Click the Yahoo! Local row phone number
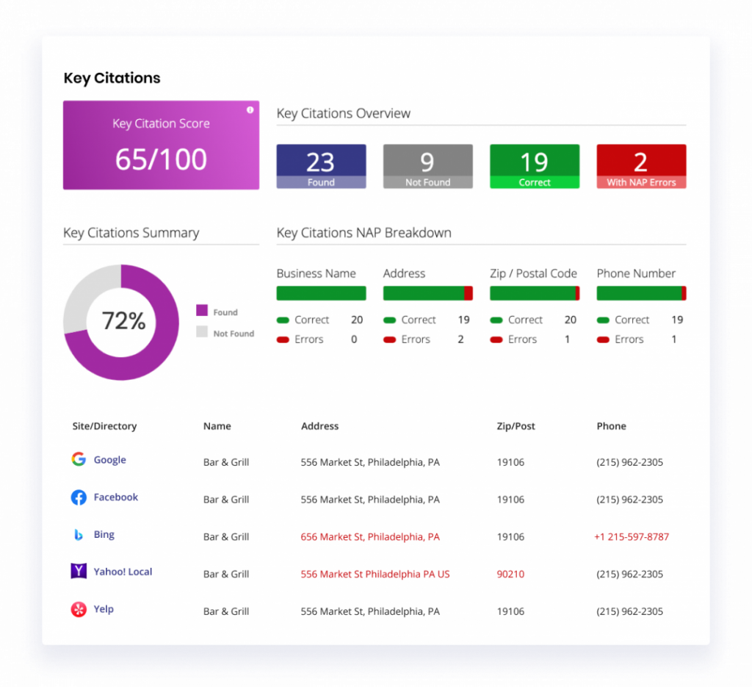The height and width of the screenshot is (687, 752). [629, 575]
